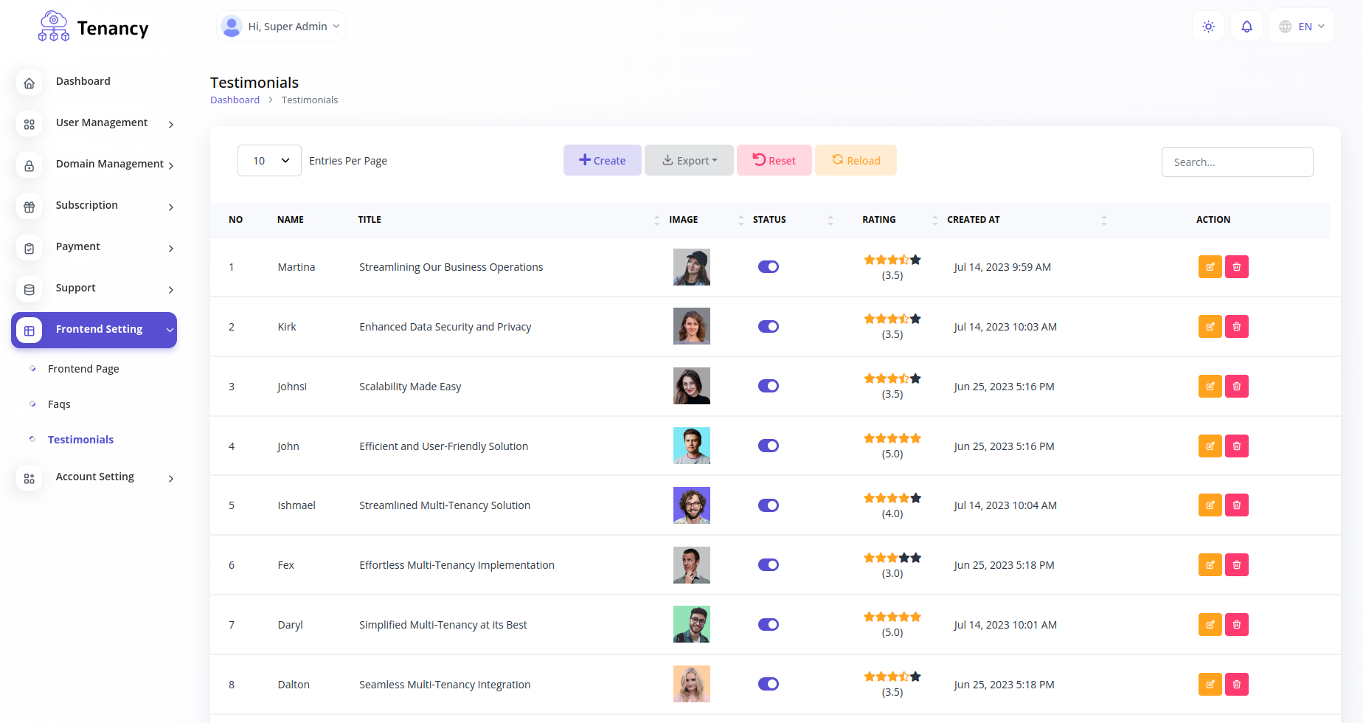Viewport: 1363px width, 723px height.
Task: Click the edit icon for Daryl's testimonial
Action: click(x=1210, y=625)
